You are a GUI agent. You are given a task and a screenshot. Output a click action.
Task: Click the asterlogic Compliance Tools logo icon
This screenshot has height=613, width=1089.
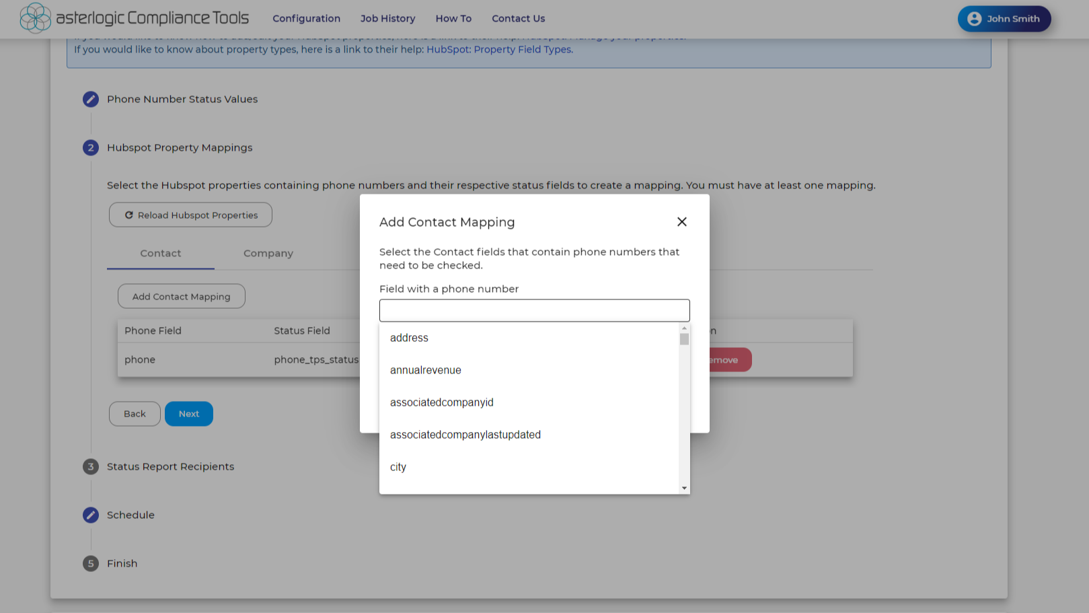(x=36, y=18)
